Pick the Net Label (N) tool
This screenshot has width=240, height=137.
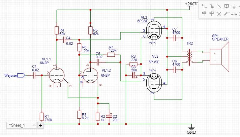(x=226, y=6)
